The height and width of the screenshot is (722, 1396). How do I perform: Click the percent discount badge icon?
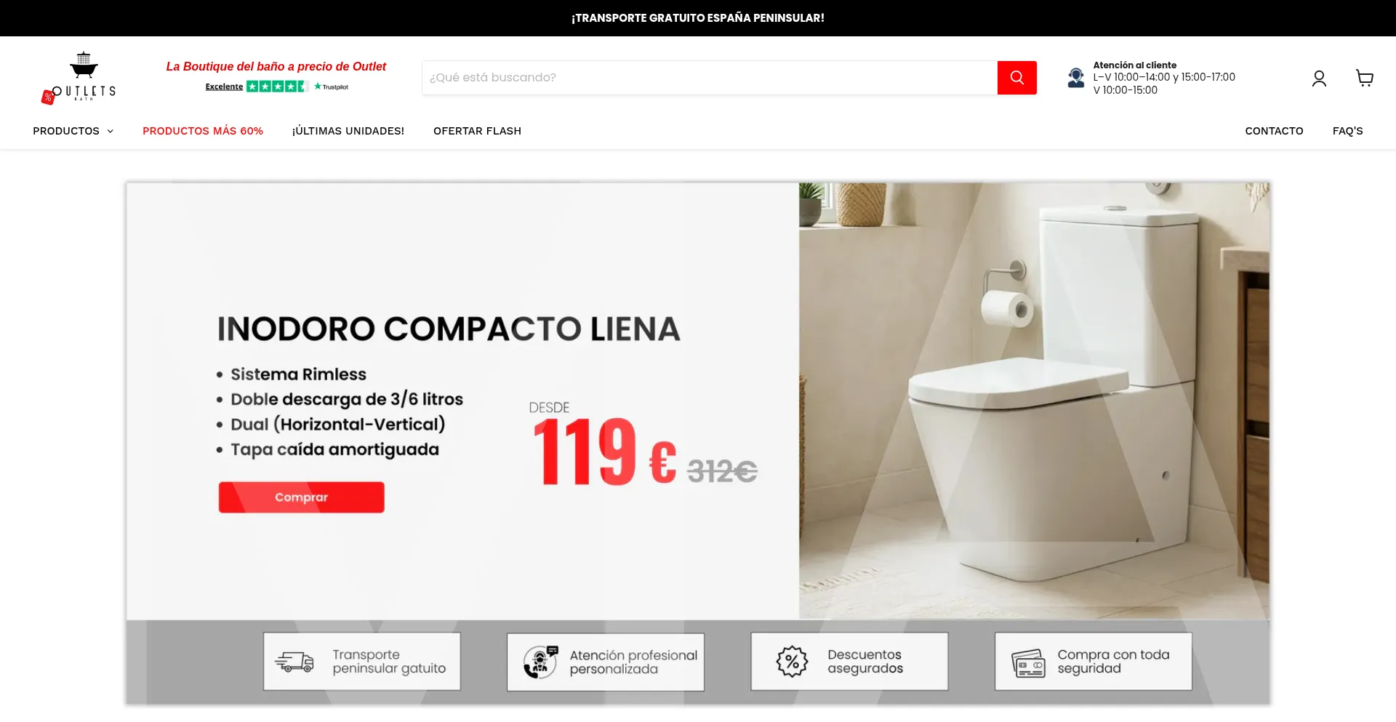(792, 662)
